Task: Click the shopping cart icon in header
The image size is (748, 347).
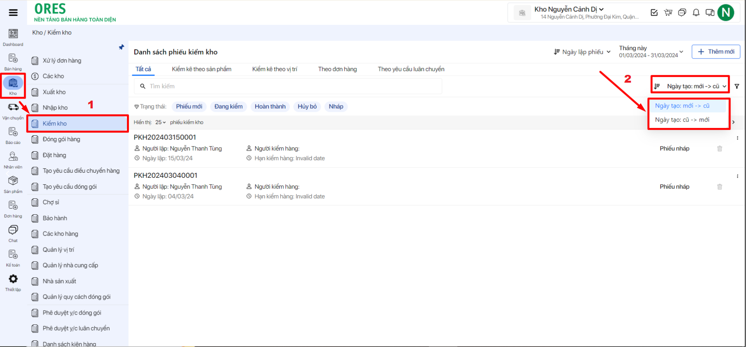Action: 668,13
